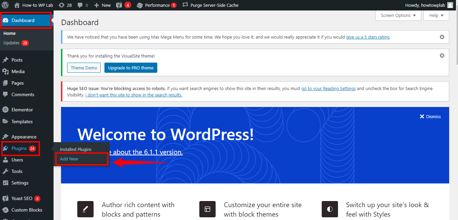Open the Media library in sidebar
This screenshot has height=220, width=458.
(x=18, y=71)
